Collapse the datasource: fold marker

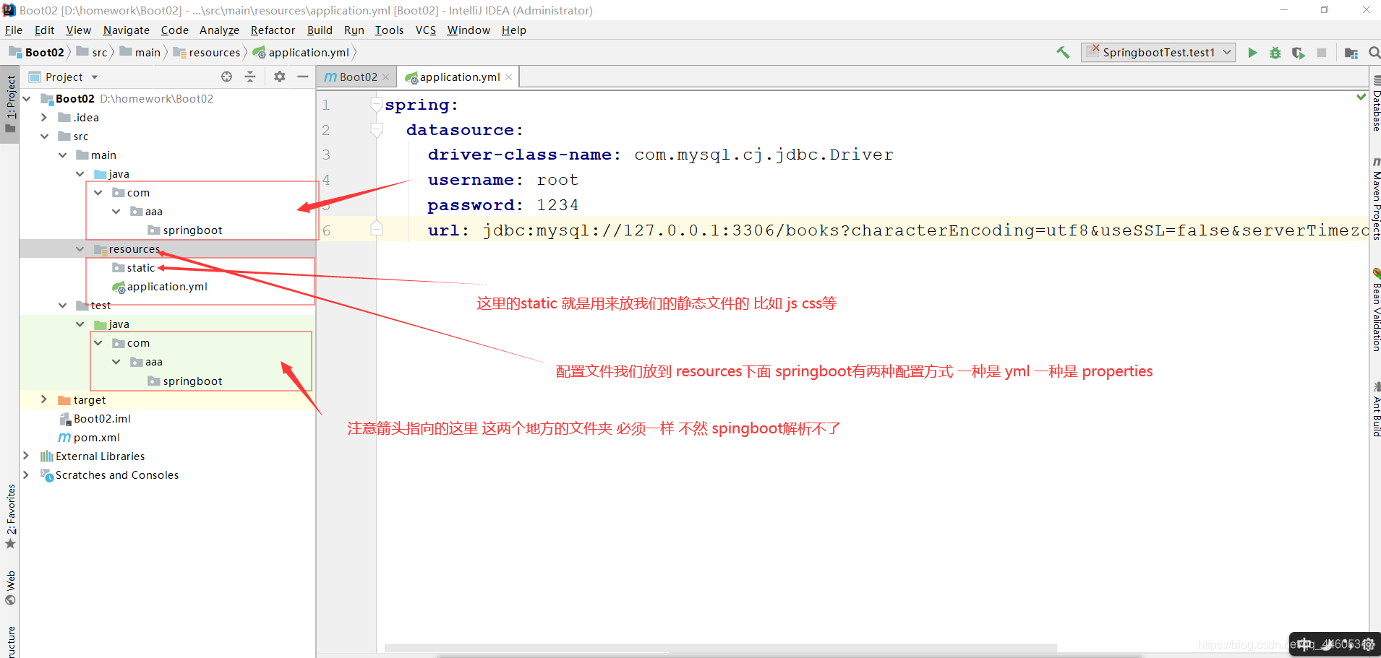coord(376,130)
